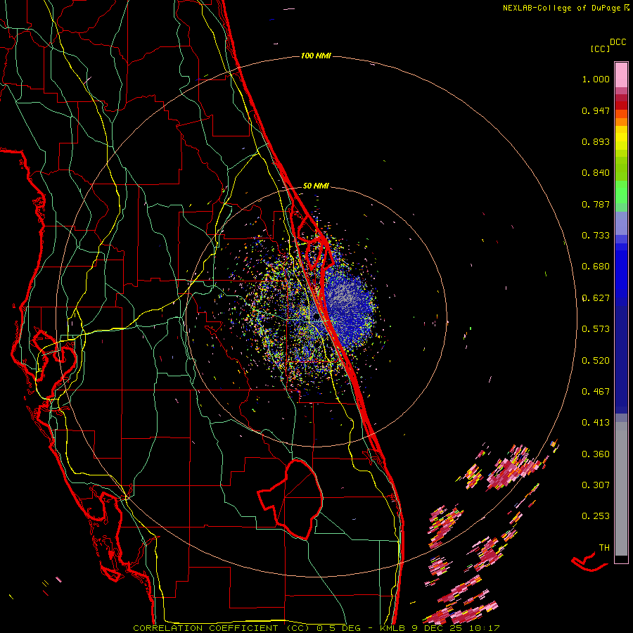Click the 0.5 DEG elevation text

pos(339,628)
